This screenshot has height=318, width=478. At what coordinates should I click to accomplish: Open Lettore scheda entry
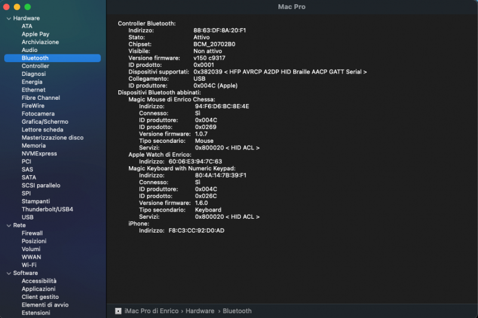(42, 130)
